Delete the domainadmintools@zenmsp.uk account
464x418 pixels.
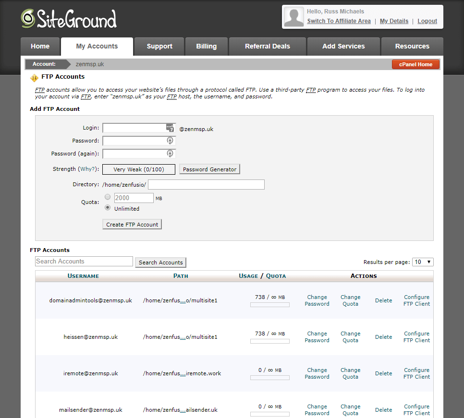pos(383,300)
